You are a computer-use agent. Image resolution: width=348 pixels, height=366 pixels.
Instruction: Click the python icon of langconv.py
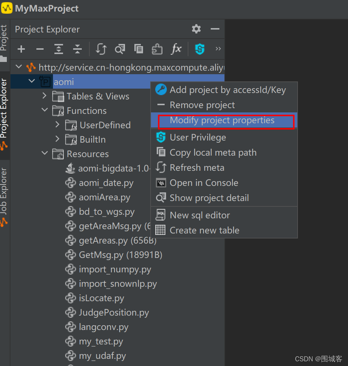tap(71, 327)
